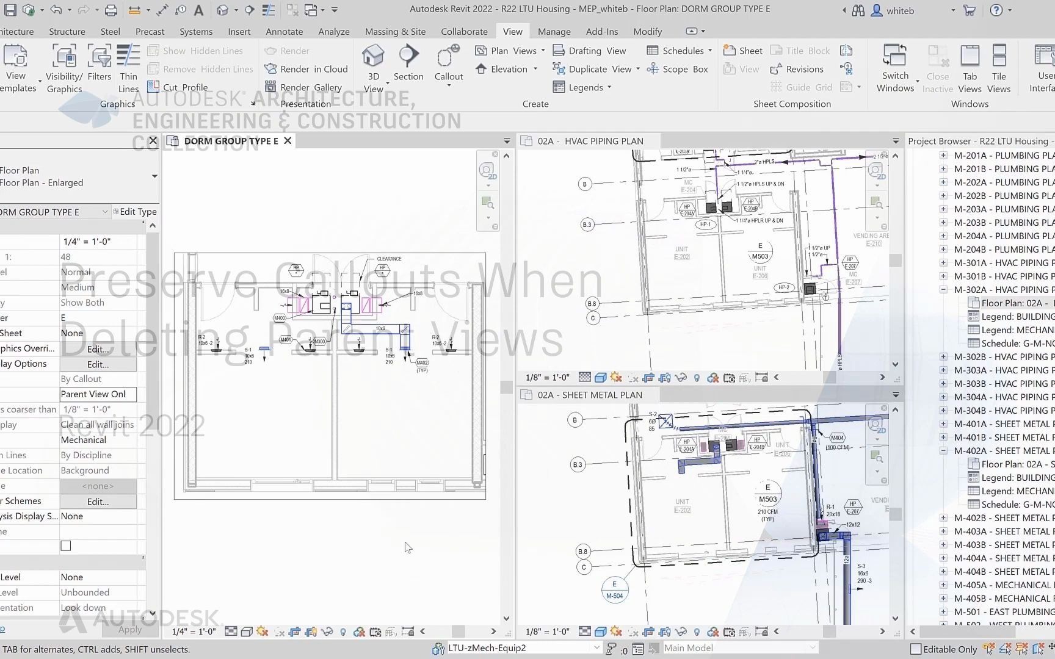Screen dimensions: 1055x659
Task: Open the Elevation dropdown arrow
Action: [x=535, y=69]
